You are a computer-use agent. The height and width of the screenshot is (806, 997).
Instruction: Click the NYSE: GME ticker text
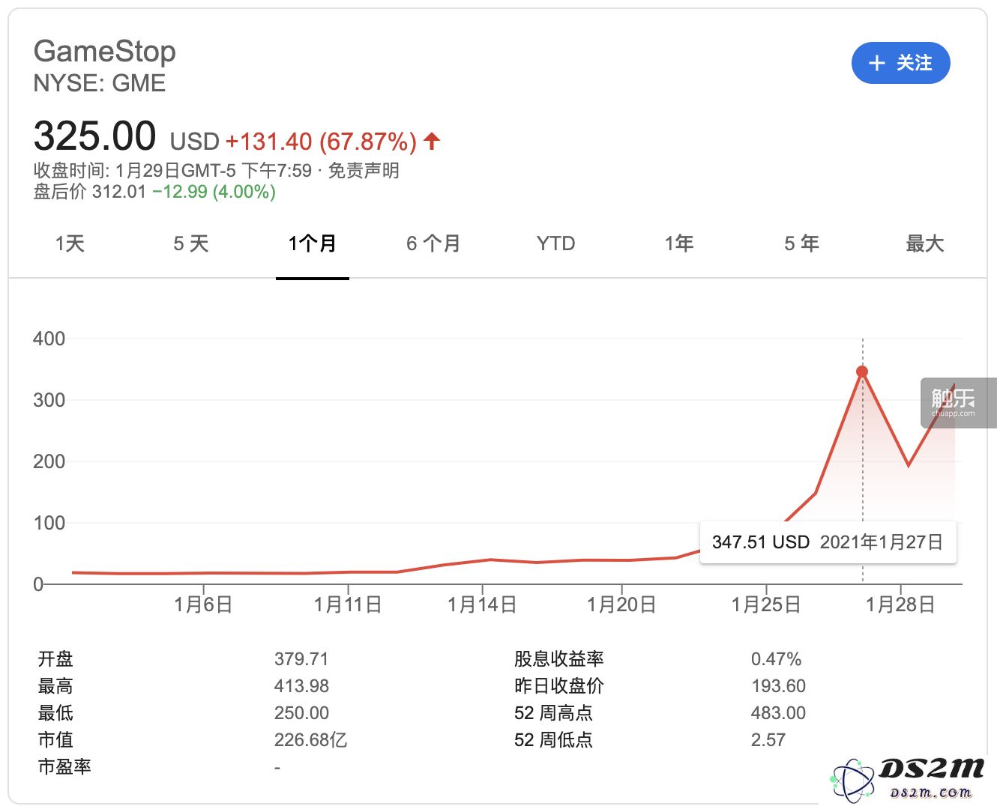point(100,83)
